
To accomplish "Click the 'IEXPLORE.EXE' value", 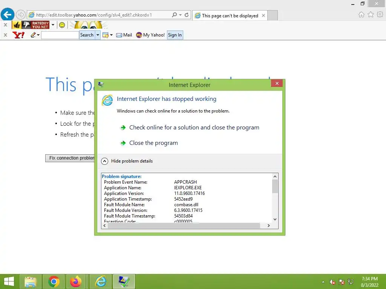I will [x=188, y=188].
